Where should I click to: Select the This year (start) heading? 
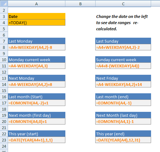37,134
